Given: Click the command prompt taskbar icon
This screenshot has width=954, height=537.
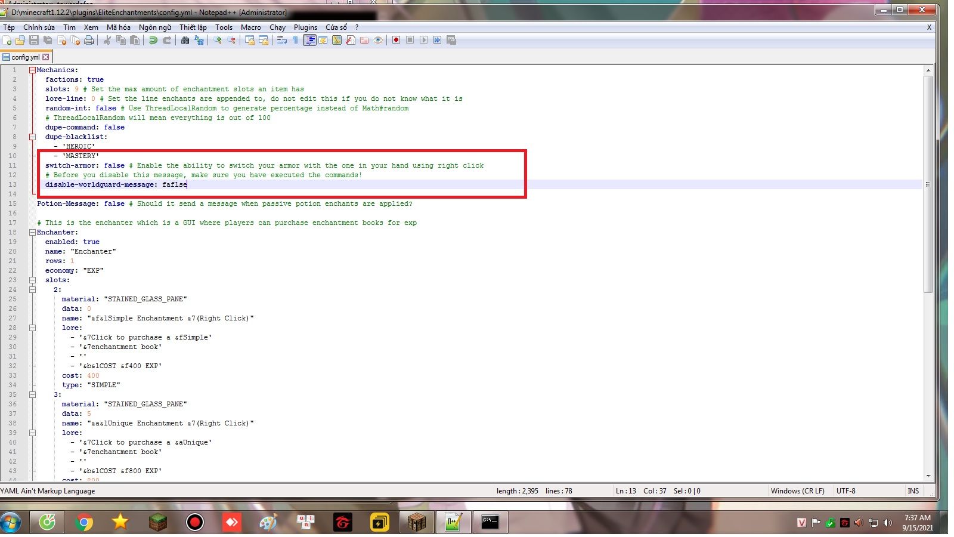Looking at the screenshot, I should click(x=491, y=522).
